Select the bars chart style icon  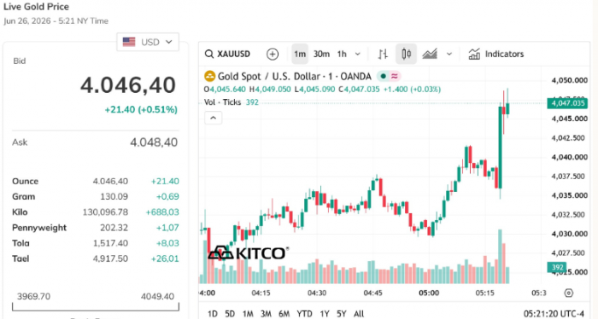383,54
